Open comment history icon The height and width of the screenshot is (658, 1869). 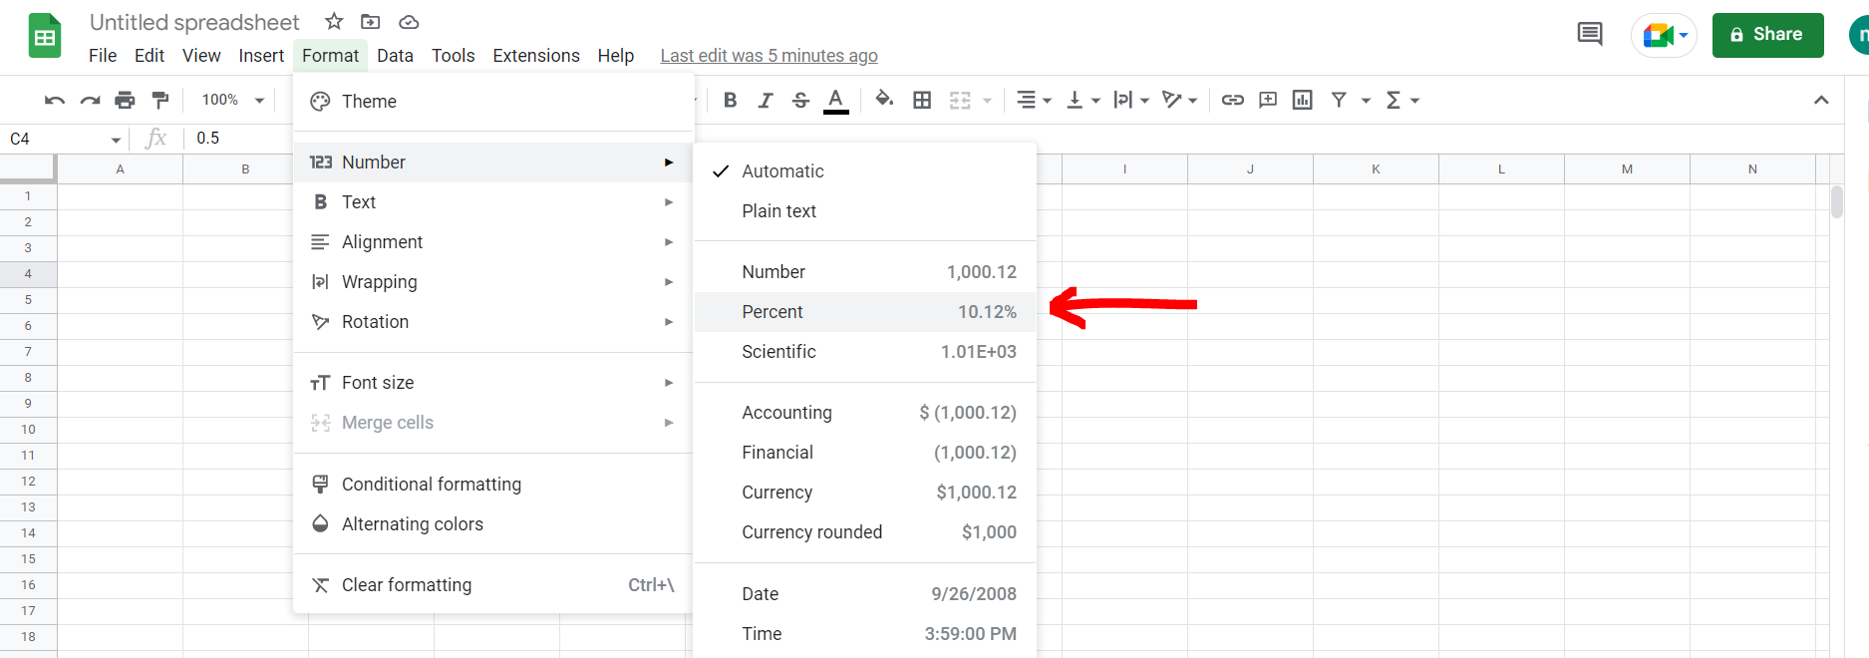pyautogui.click(x=1590, y=35)
